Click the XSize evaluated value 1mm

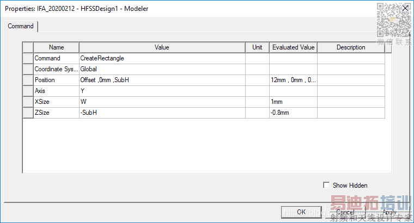(x=293, y=102)
